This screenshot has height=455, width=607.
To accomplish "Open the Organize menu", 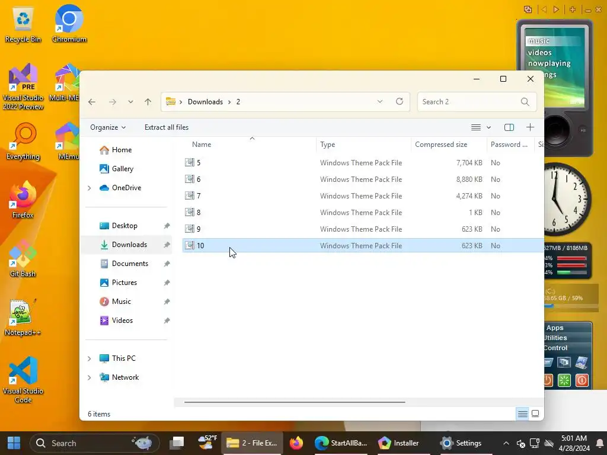I will pos(108,127).
